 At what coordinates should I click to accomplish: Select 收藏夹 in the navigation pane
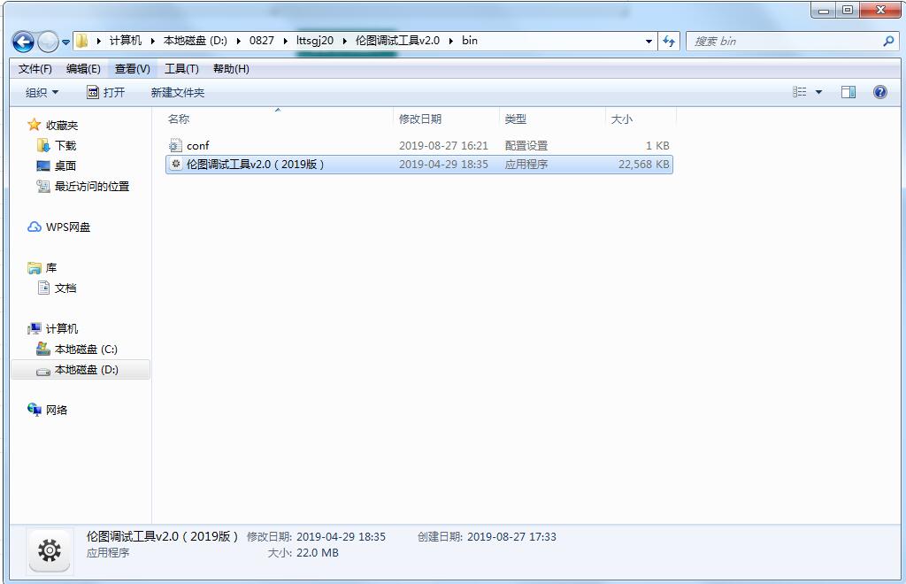click(x=62, y=126)
